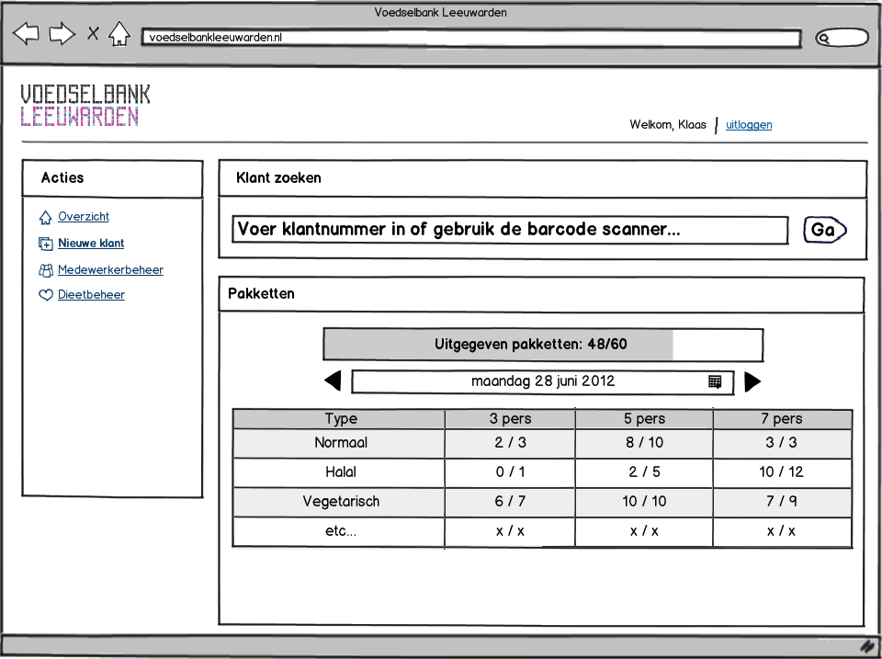Log out via uitloggen link
Screen dimensions: 882x659
tap(749, 124)
